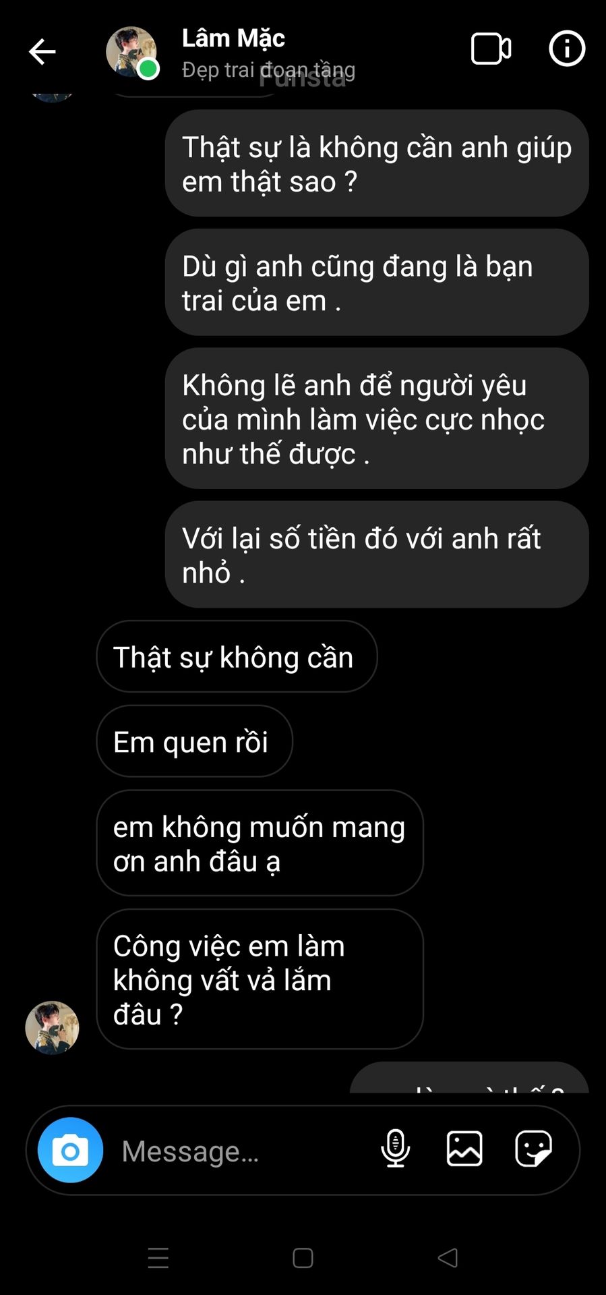
Task: Tap the microphone voice message icon
Action: pos(396,1149)
